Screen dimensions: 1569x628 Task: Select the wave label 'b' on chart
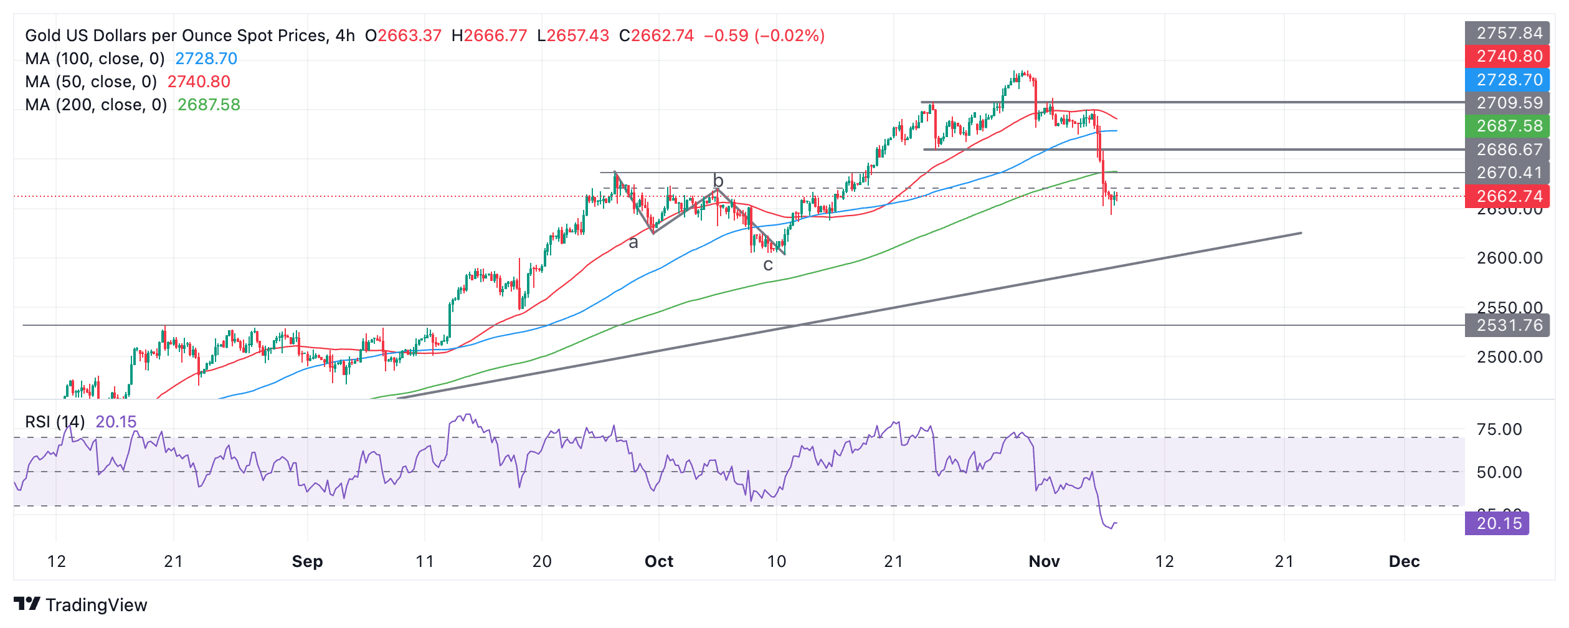click(x=718, y=181)
